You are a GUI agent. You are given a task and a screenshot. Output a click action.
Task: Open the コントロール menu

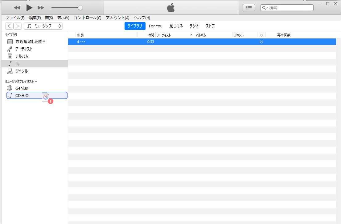tap(88, 18)
